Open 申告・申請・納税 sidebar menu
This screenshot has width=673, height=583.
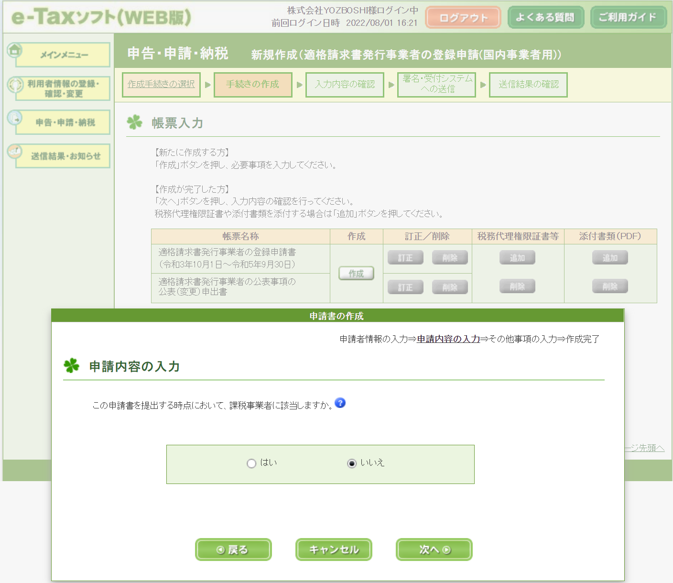[64, 122]
